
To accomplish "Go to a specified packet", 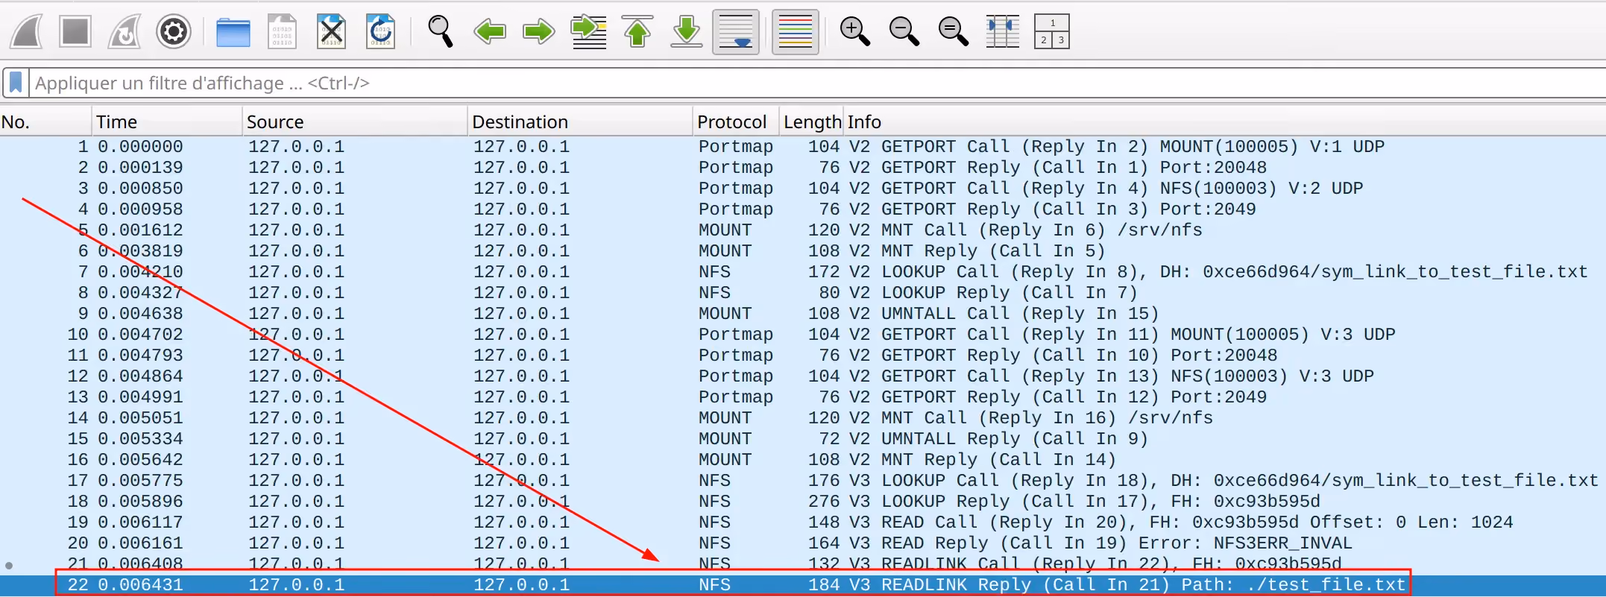I will pyautogui.click(x=588, y=32).
